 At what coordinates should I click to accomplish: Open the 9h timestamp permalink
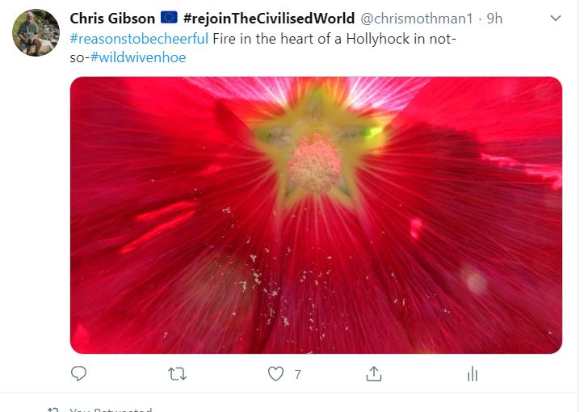(x=494, y=19)
